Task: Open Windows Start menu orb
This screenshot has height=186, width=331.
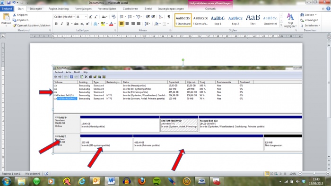Action: (6, 181)
